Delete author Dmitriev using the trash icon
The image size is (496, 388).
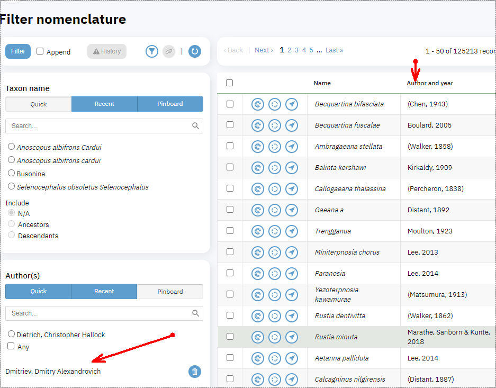pos(194,372)
